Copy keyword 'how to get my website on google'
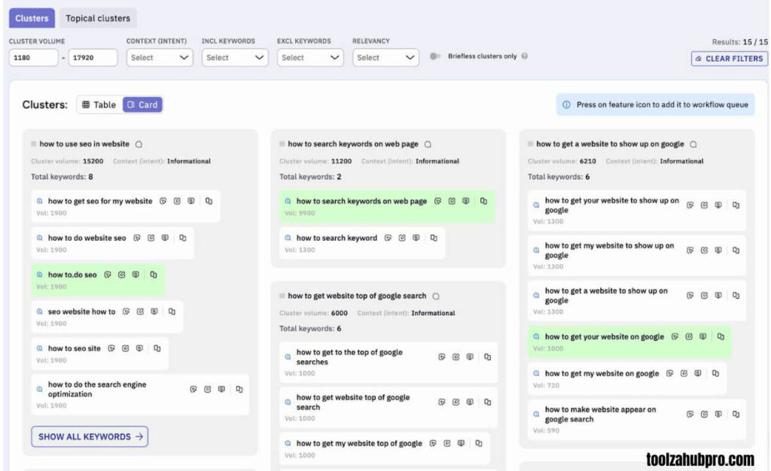 (716, 373)
